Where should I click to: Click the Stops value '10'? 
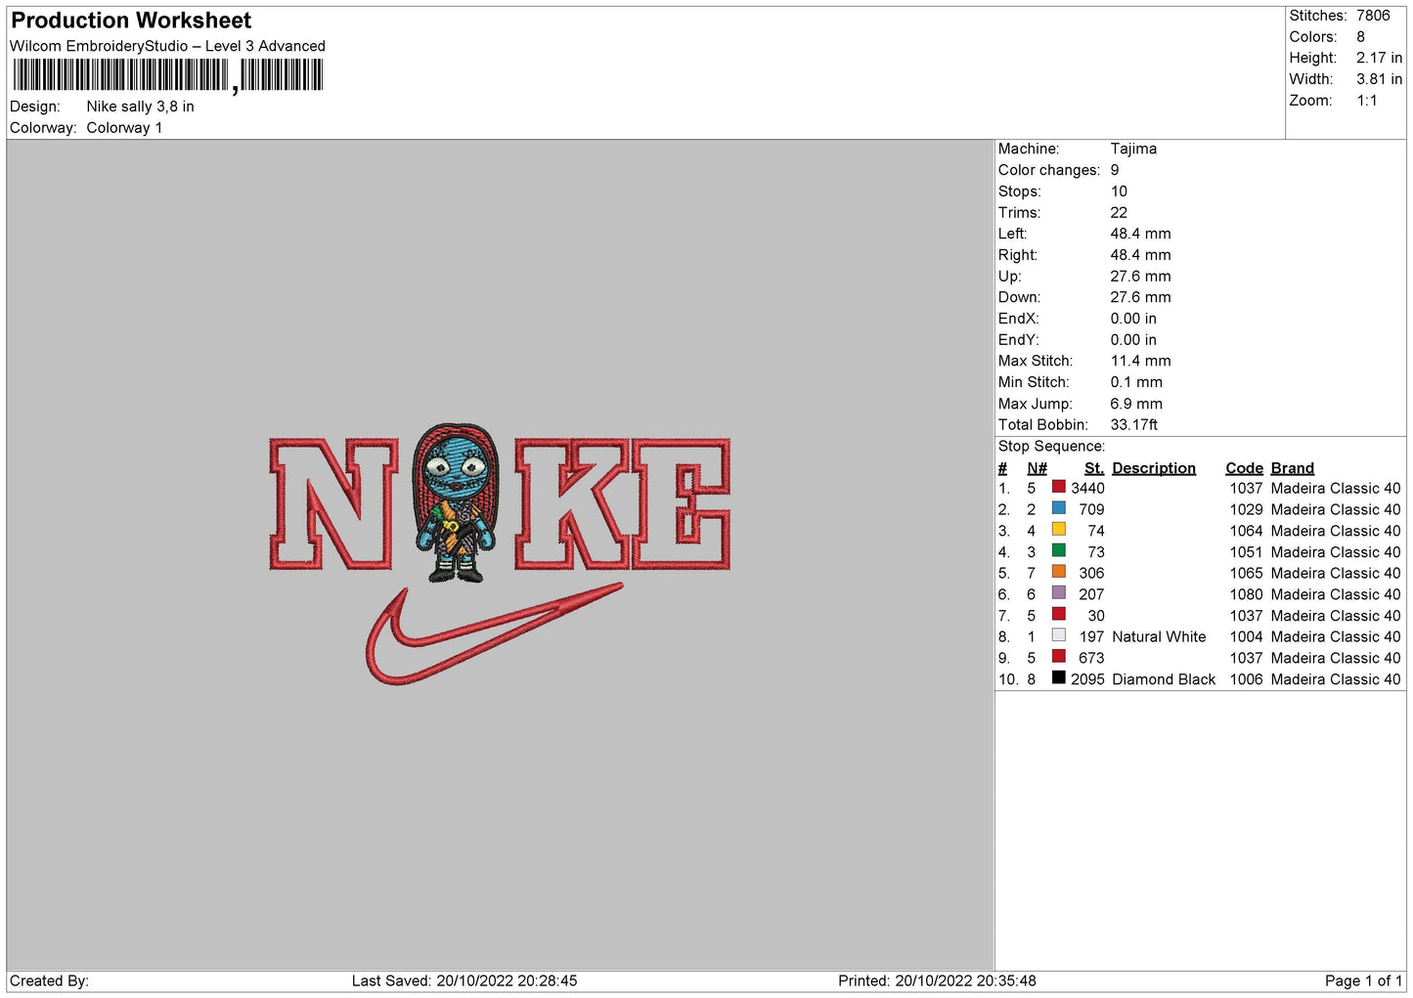click(1119, 192)
